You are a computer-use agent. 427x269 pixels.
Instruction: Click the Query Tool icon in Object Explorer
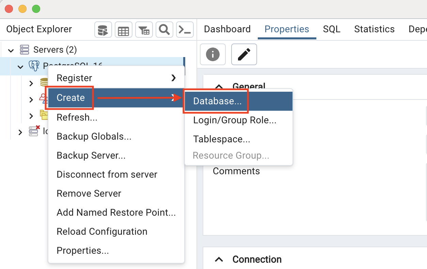[103, 31]
